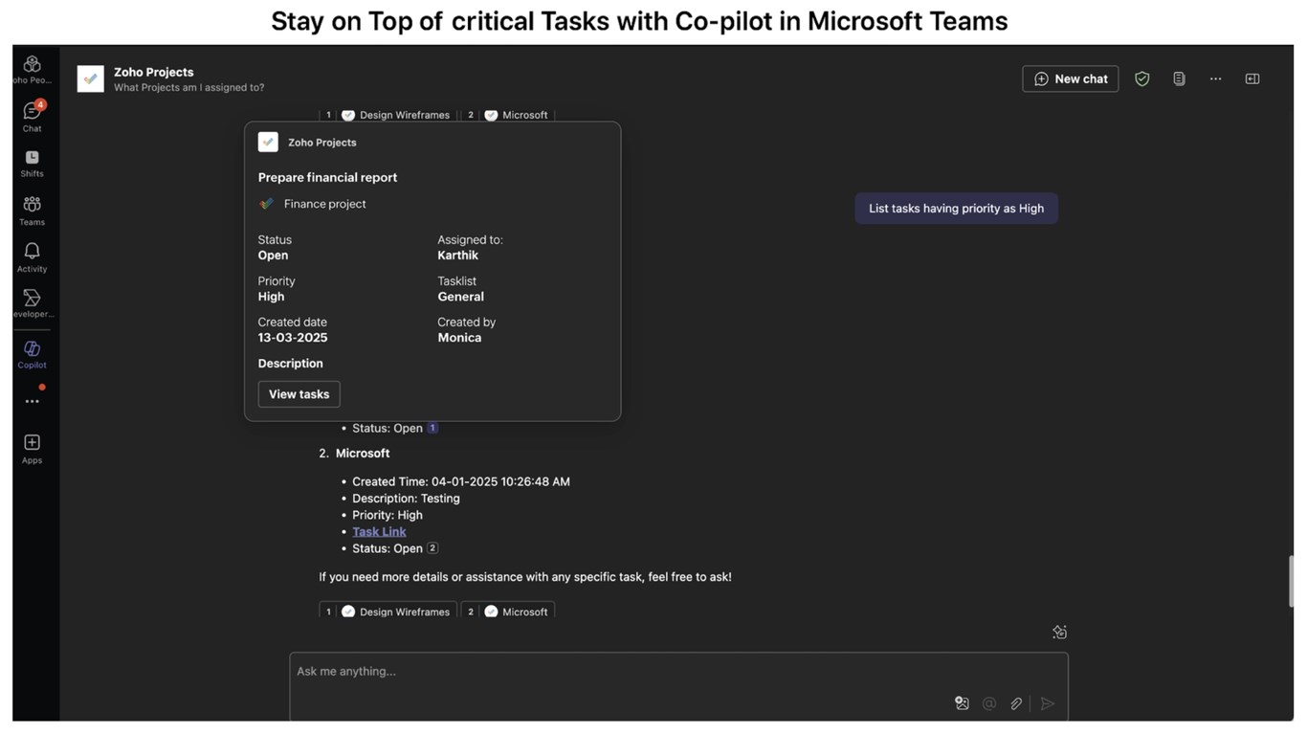Toggle the side panel icon in header
Viewport: 1307px width, 735px height.
pos(1252,78)
